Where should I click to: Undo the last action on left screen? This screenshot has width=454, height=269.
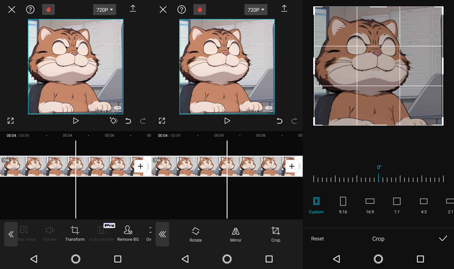128,121
